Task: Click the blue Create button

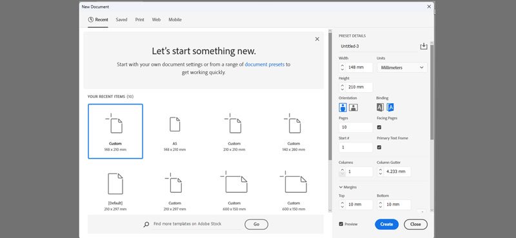Action: (x=386, y=224)
